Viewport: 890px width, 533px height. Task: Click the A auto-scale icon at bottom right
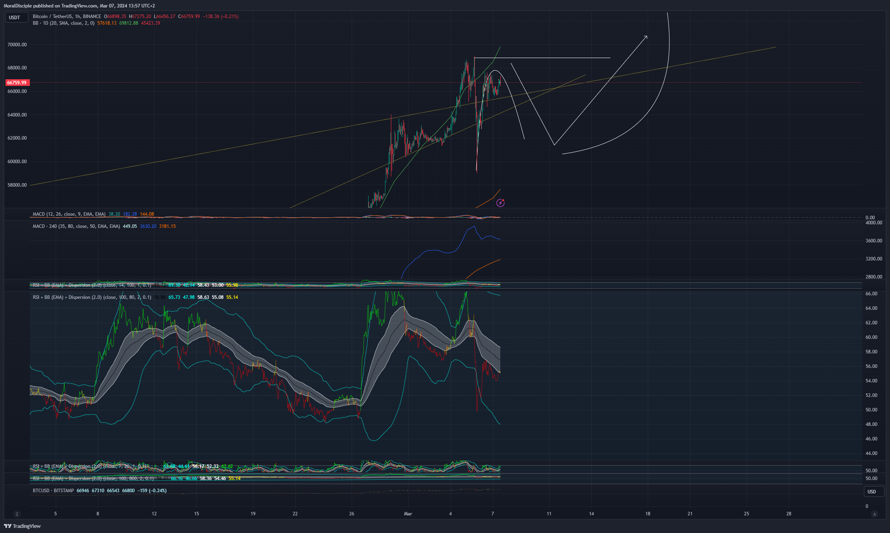[874, 514]
